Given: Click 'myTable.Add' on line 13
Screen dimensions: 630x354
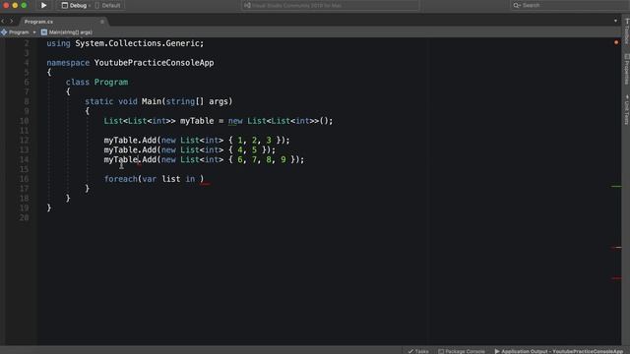Looking at the screenshot, I should (130, 149).
